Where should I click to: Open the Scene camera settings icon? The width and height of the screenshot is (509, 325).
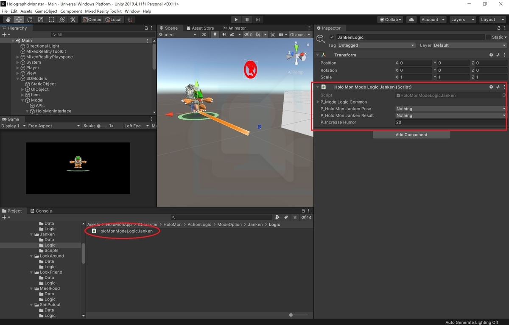pyautogui.click(x=281, y=35)
